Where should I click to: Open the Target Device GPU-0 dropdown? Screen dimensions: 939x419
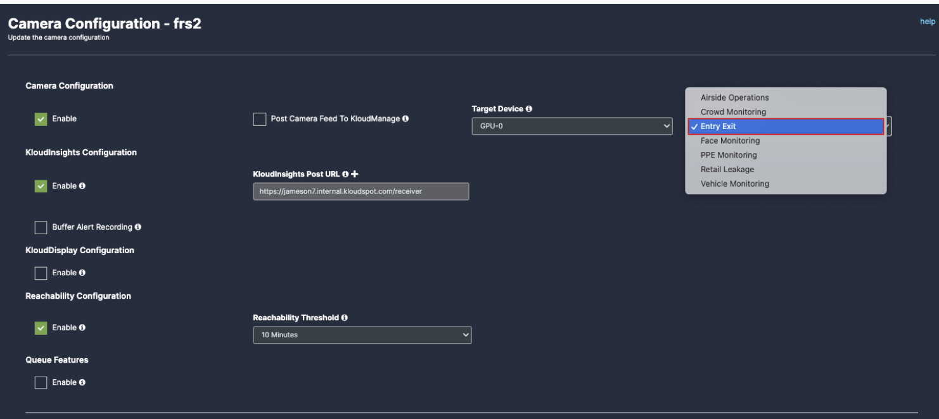[572, 126]
